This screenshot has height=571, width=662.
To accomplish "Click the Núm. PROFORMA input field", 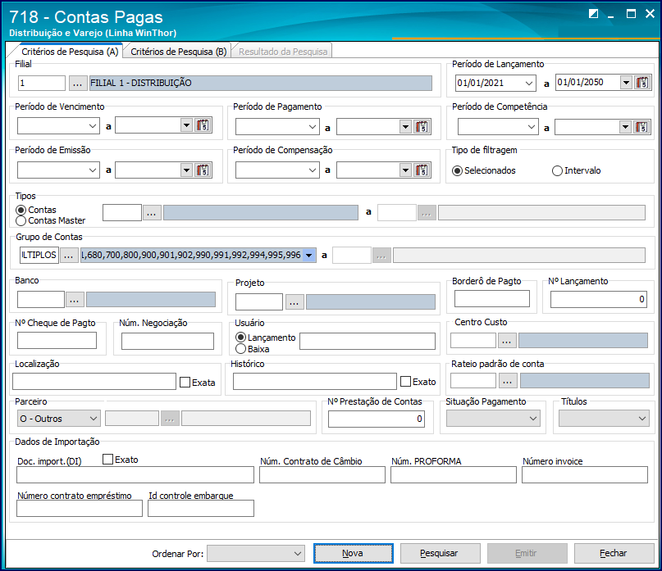I will (x=454, y=475).
